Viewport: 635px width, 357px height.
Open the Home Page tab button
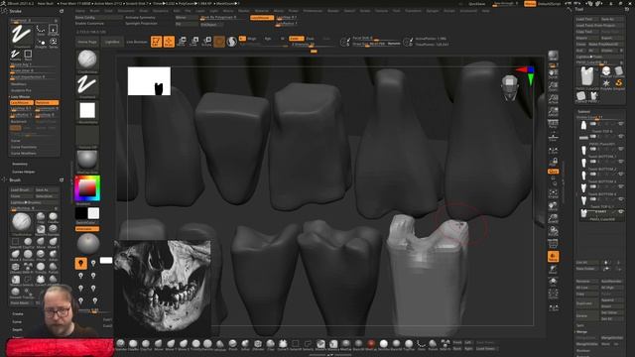[87, 42]
